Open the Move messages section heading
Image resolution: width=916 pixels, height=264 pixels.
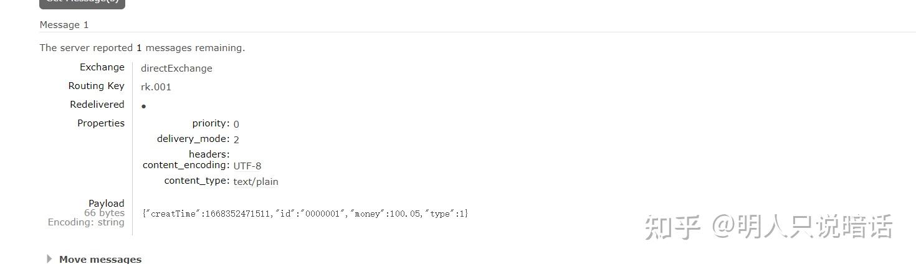(100, 259)
